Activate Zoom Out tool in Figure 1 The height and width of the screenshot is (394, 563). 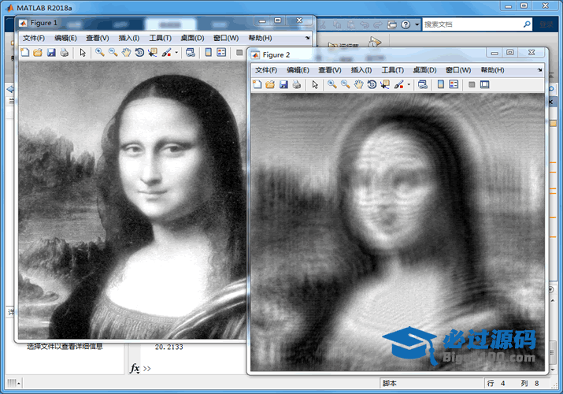coord(113,53)
